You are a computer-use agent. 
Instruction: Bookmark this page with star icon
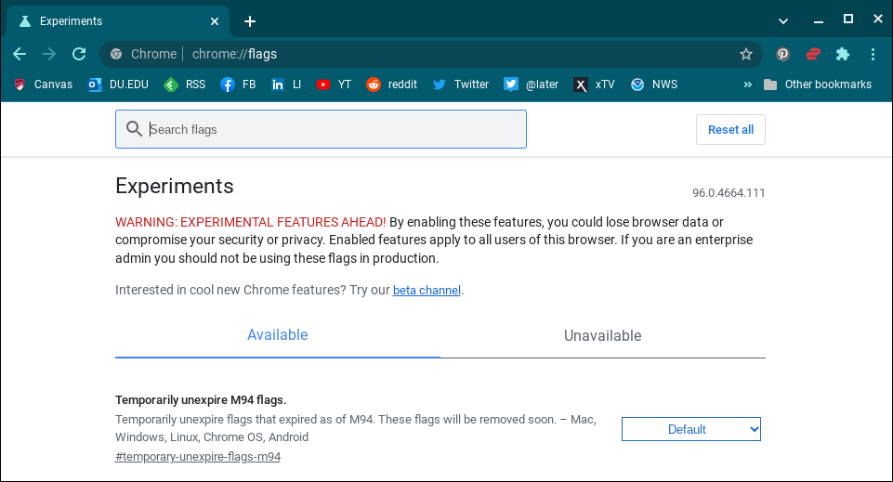coord(745,54)
